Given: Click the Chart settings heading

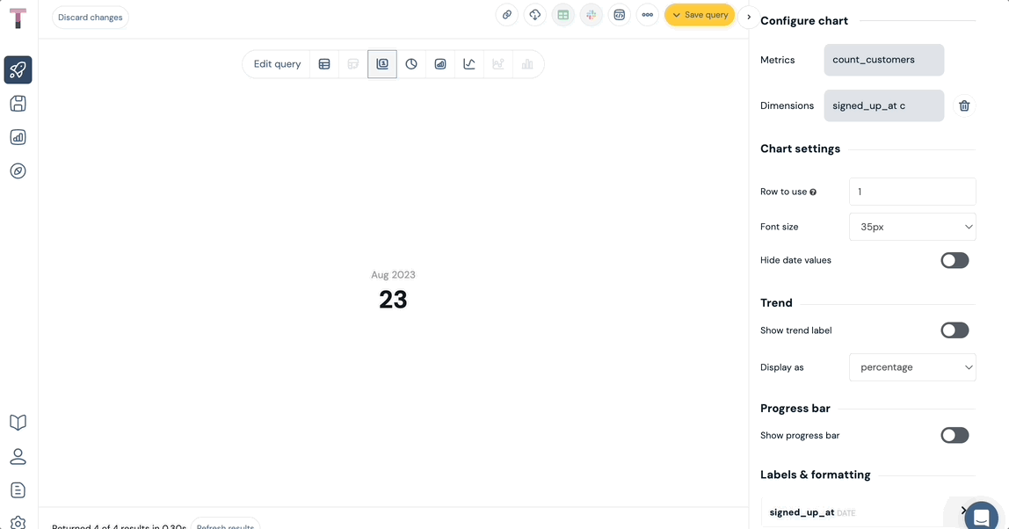Looking at the screenshot, I should coord(801,149).
